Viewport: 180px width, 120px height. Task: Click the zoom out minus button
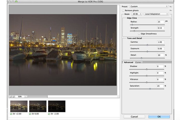[11, 97]
